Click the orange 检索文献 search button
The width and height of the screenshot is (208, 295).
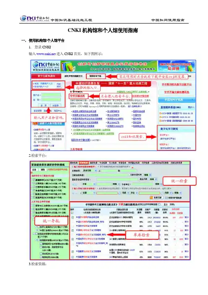pos(156,198)
